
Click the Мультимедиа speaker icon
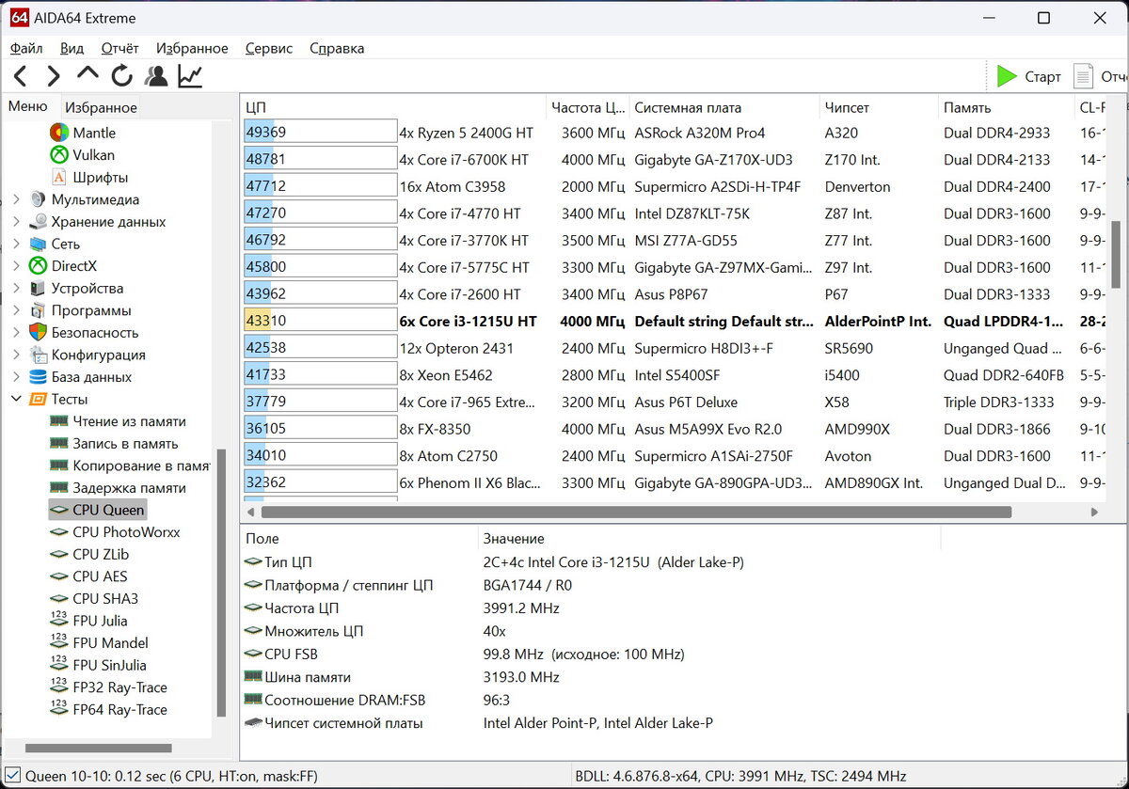click(x=38, y=199)
